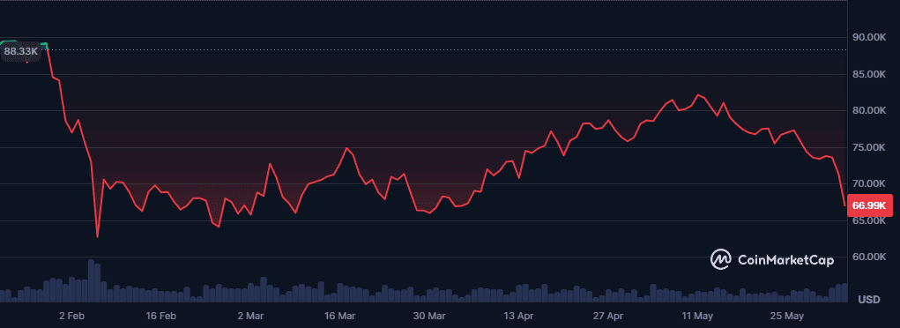
Task: Select the 16 Mar date label
Action: coord(339,317)
